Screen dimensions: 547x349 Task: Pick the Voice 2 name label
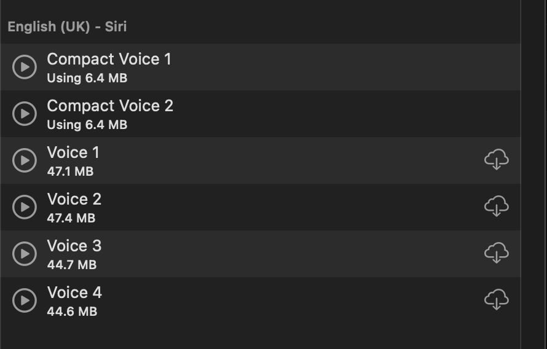(74, 200)
